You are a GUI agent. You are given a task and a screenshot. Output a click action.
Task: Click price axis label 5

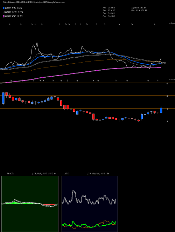point(167,96)
